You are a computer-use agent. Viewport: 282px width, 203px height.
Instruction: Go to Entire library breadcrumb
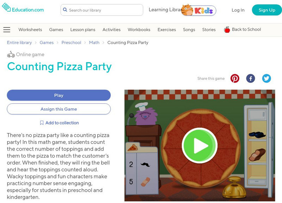coord(19,43)
